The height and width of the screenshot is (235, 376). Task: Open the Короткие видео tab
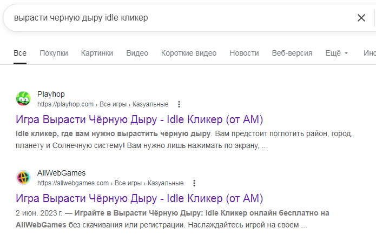point(188,53)
